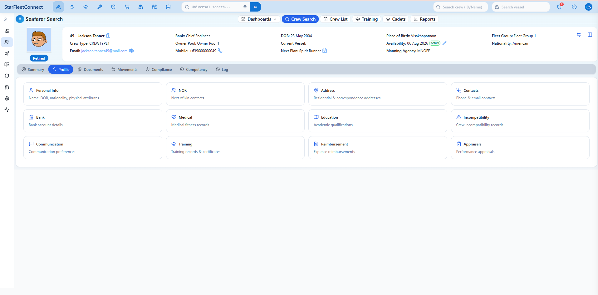
Task: Edit availability with the pencil icon
Action: (x=444, y=43)
